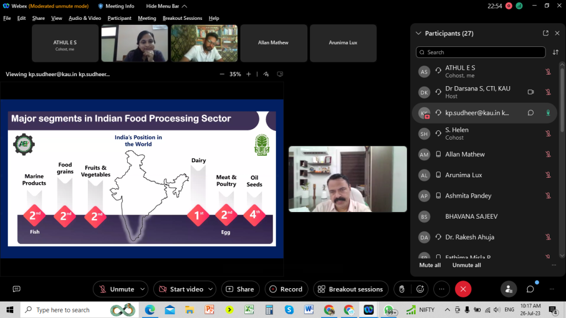Toggle mute icon for Allan Mathew

pyautogui.click(x=548, y=155)
